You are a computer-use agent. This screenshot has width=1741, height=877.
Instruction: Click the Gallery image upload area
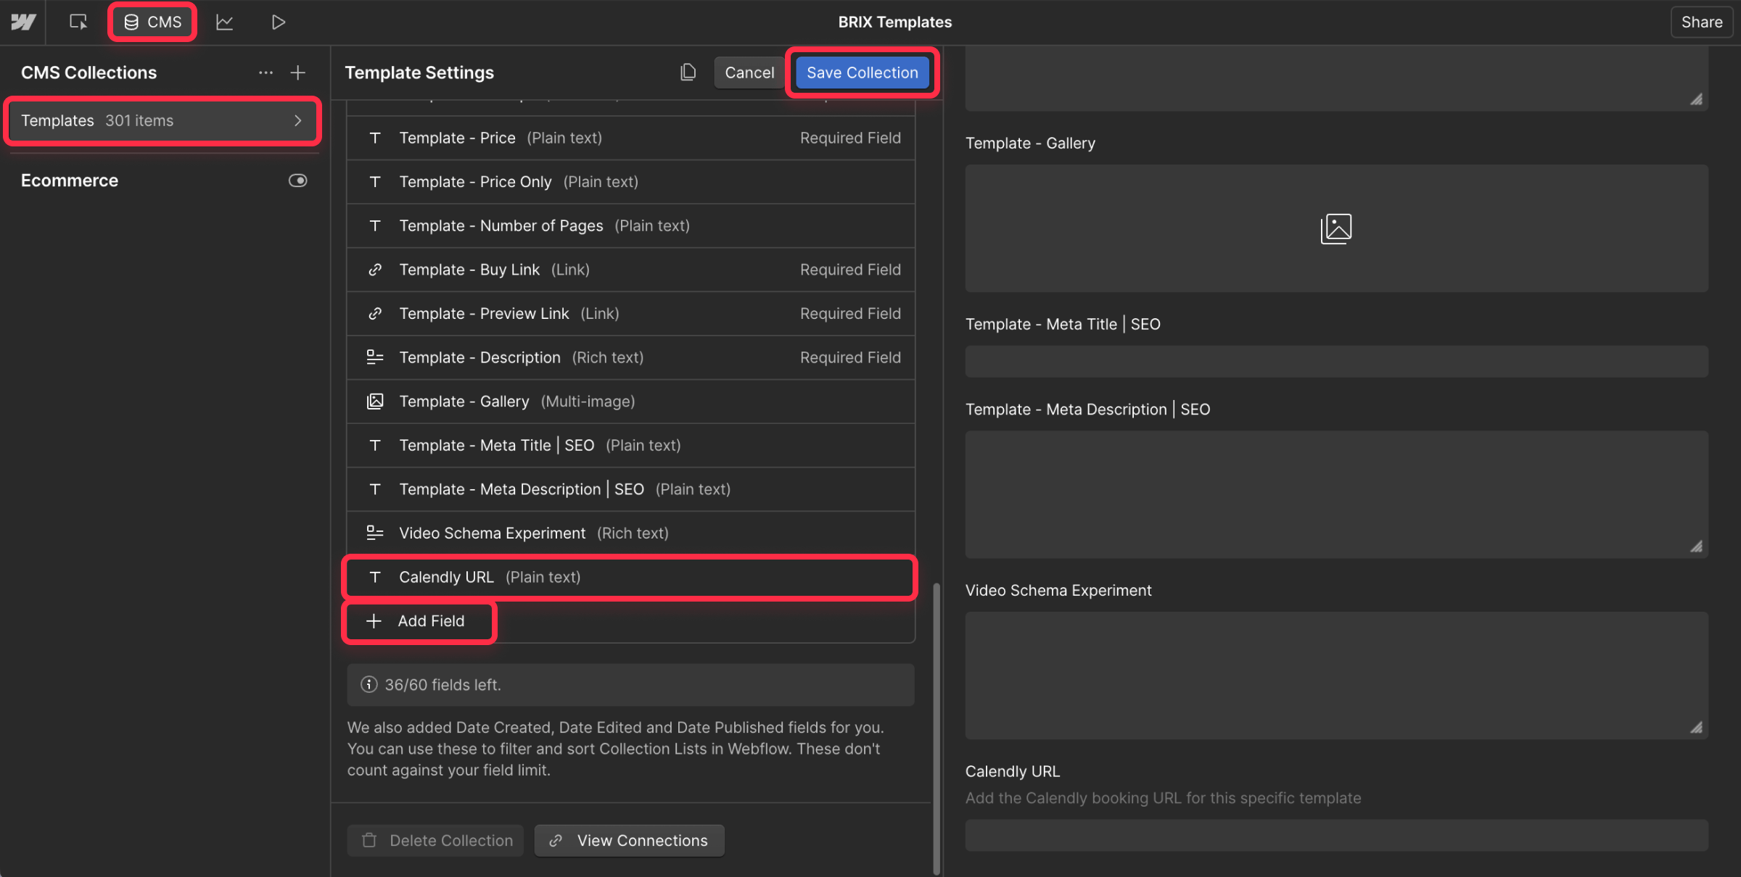pyautogui.click(x=1336, y=228)
